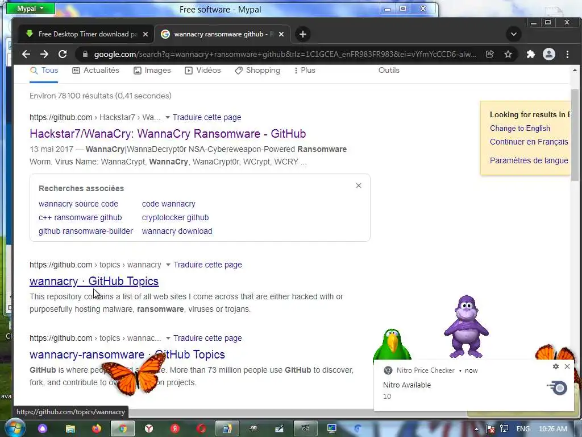Select the Tous search filter
The height and width of the screenshot is (437, 582).
pyautogui.click(x=44, y=70)
